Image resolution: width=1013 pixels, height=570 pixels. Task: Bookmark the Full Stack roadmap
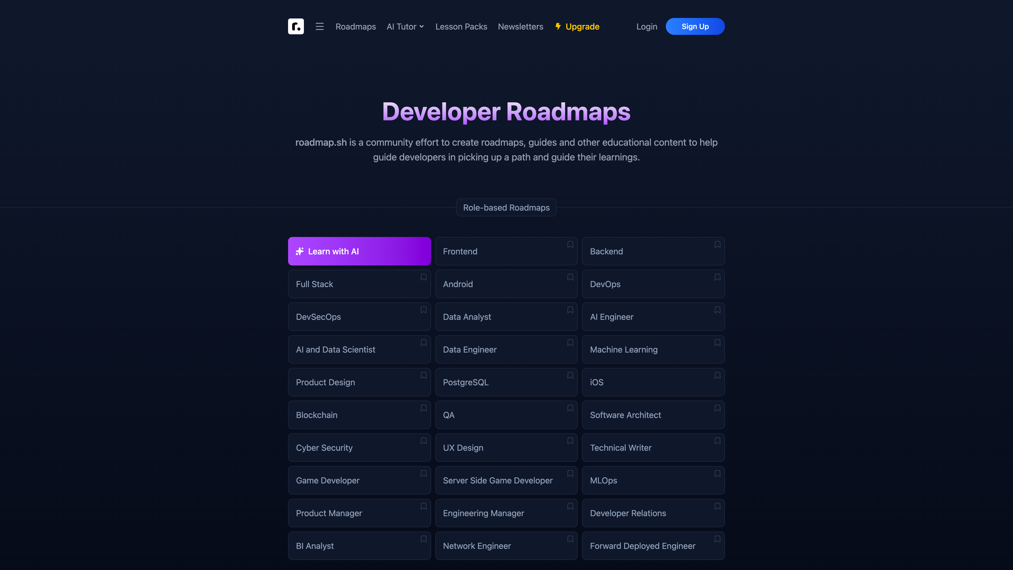pyautogui.click(x=423, y=277)
